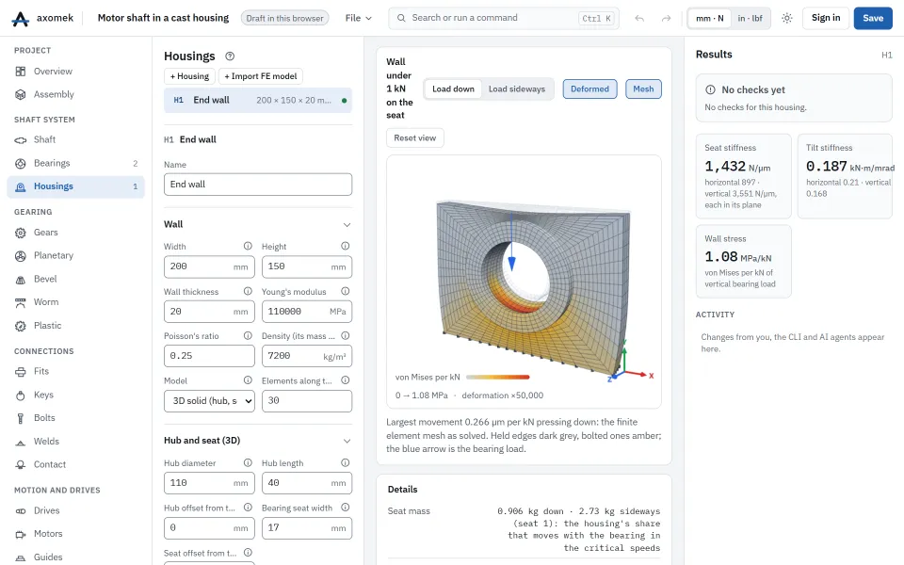Screen dimensions: 904x565
Task: Click the redo arrow icon
Action: coord(666,19)
